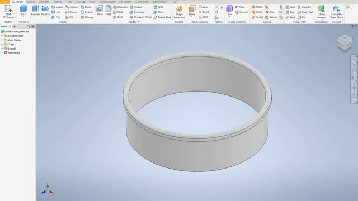358x201 pixels.
Task: Select the Unwrap tool
Action: (87, 17)
